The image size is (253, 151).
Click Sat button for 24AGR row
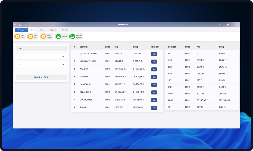[x=154, y=108]
